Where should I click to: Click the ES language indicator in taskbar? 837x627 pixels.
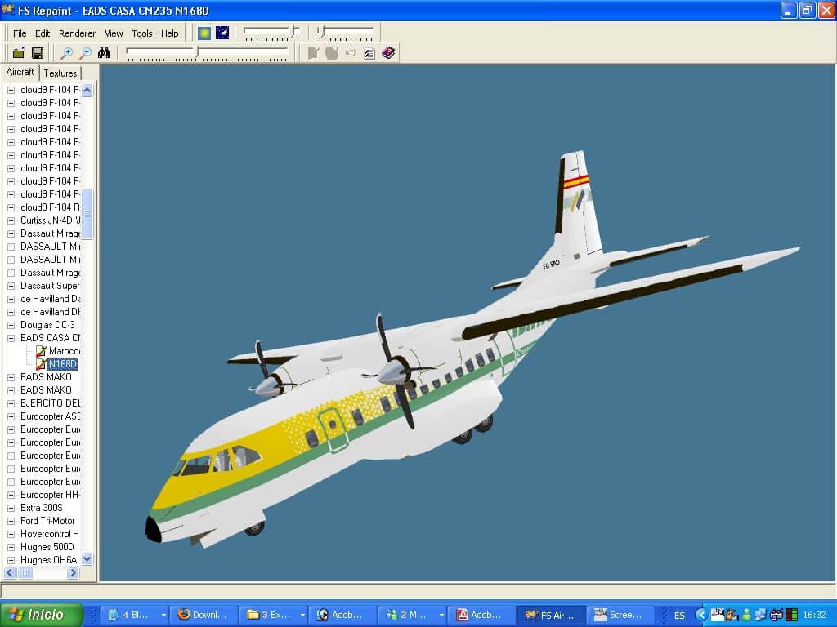click(679, 615)
